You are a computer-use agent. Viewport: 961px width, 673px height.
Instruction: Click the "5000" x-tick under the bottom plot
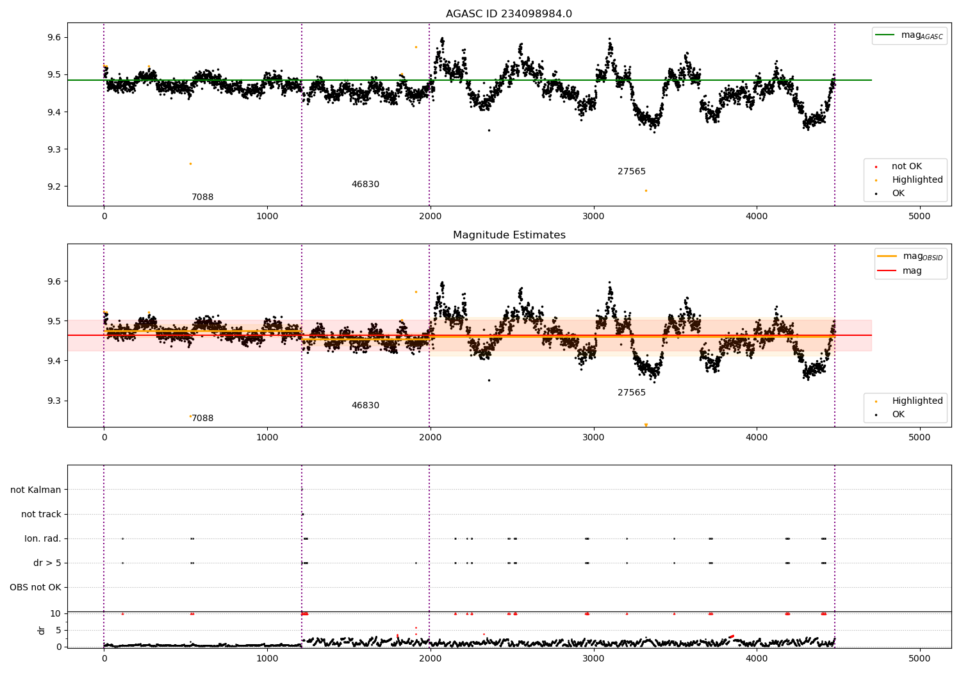[x=920, y=658]
